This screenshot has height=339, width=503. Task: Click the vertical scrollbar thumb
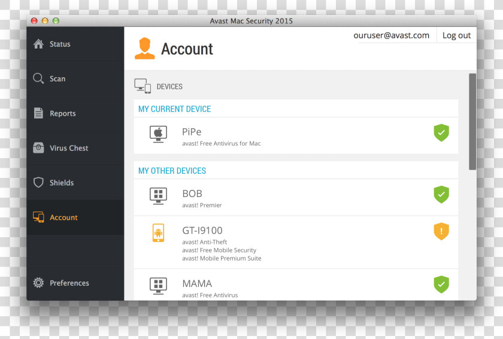(x=472, y=122)
